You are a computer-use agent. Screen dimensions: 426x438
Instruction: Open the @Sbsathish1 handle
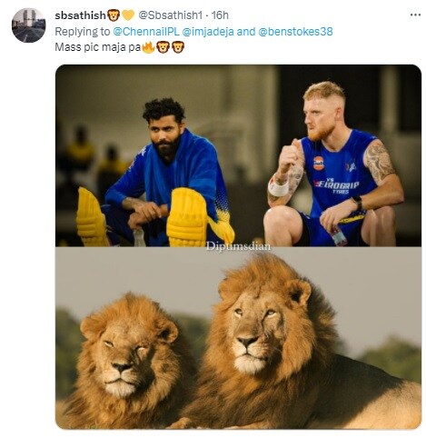171,15
